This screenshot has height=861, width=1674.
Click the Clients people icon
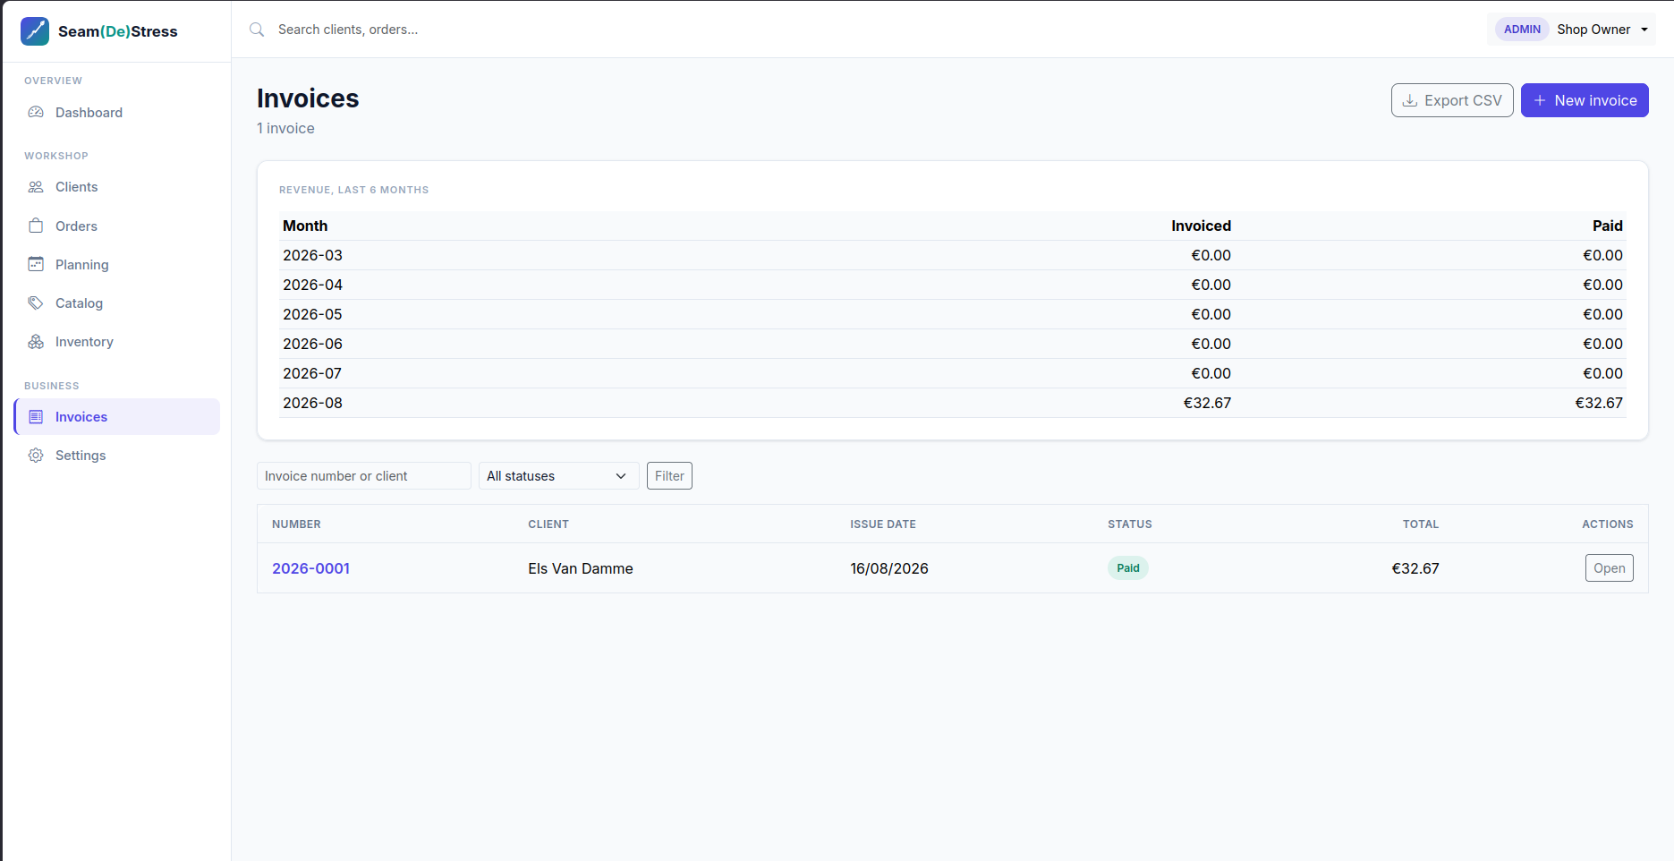36,187
